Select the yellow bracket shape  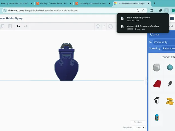point(170,101)
